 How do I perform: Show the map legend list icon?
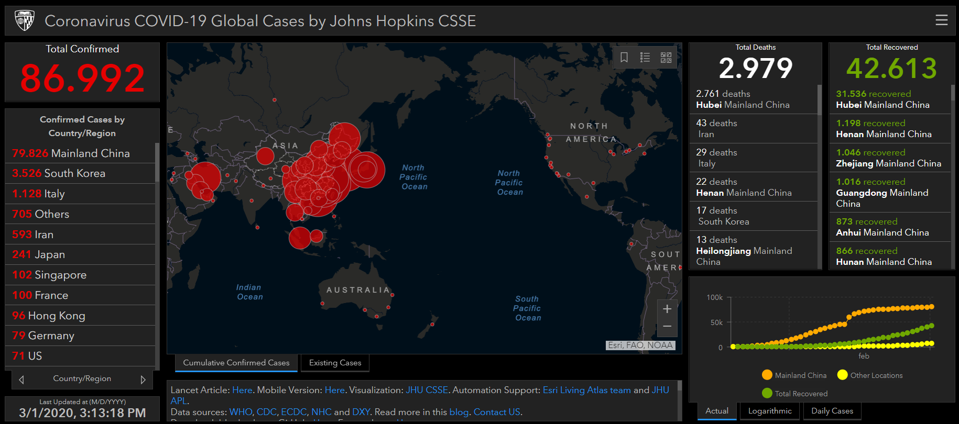pyautogui.click(x=645, y=58)
